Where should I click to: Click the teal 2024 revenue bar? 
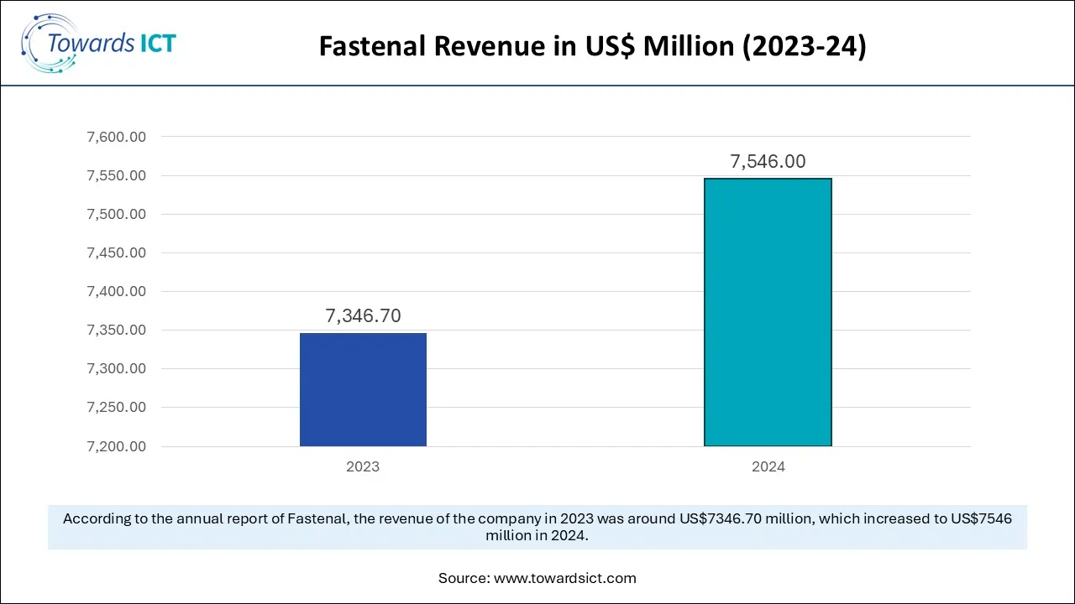(x=768, y=312)
